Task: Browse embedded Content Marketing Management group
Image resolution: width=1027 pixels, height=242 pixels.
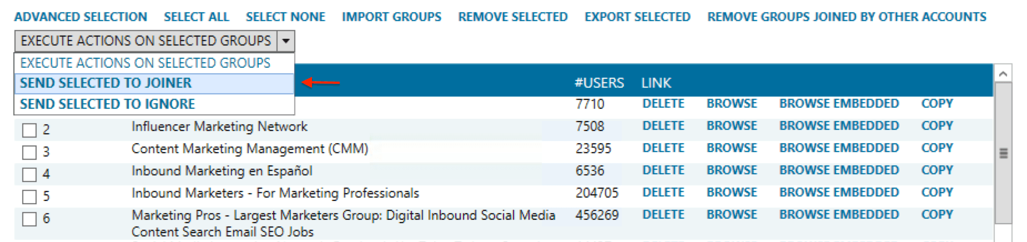Action: click(839, 148)
